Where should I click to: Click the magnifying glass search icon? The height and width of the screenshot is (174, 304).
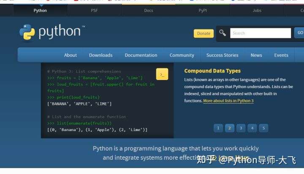223,33
